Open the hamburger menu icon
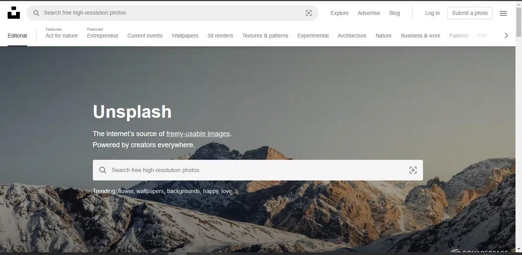The image size is (522, 255). pos(503,13)
